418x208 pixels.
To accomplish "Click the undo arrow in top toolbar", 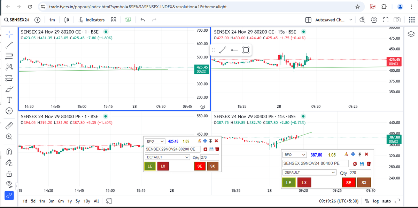I will click(142, 20).
